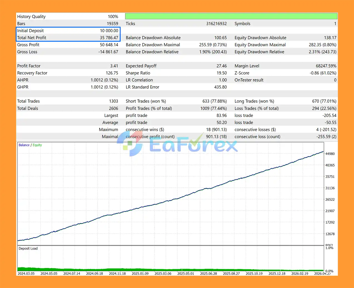Click the green history quality progress bar
Image resolution: width=354 pixels, height=288 pixels.
[x=231, y=16]
